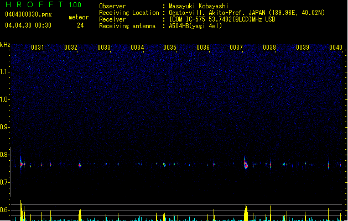This screenshot has width=348, height=221.
Task: Click time marker 0032
Action: point(71,47)
